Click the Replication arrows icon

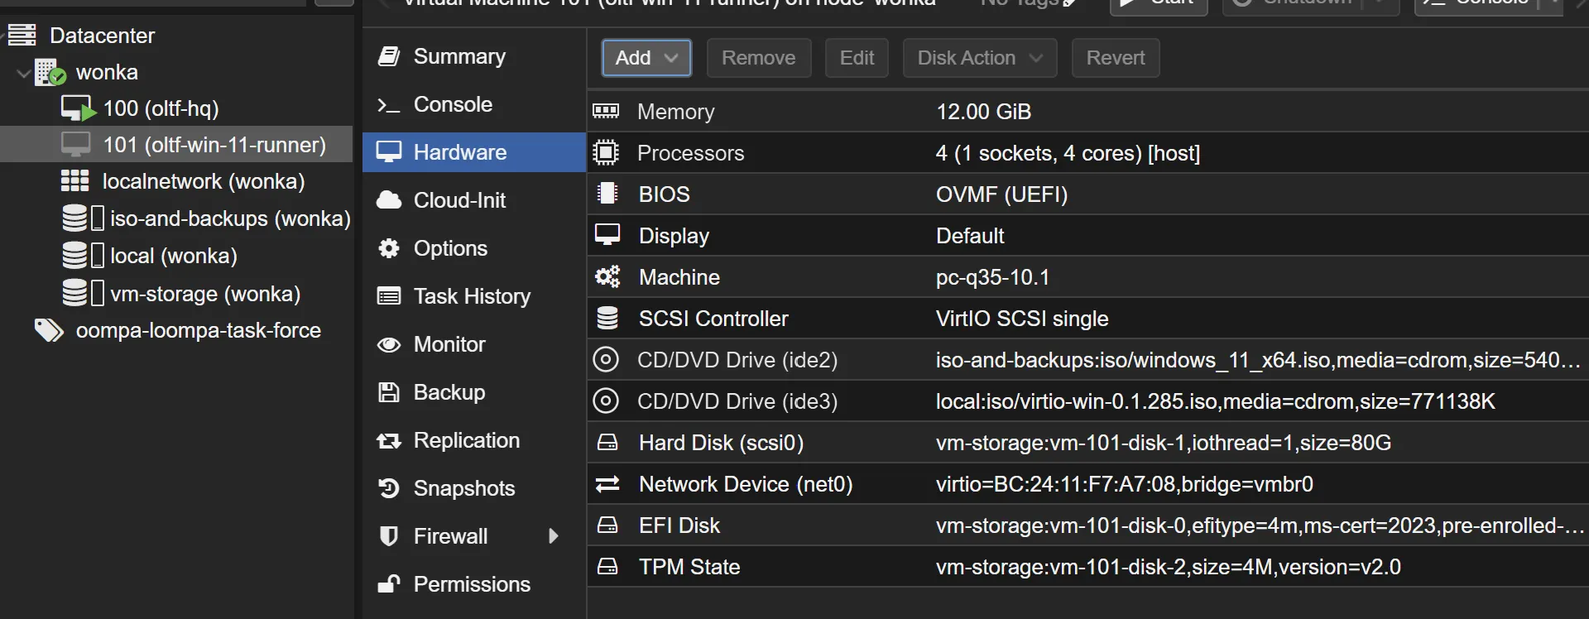coord(388,440)
